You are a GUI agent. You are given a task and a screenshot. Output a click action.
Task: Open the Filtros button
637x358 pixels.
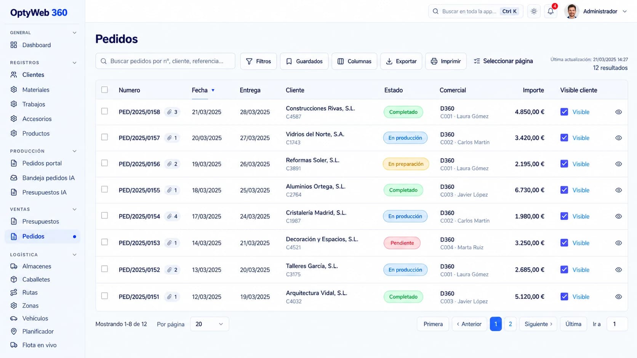(x=258, y=61)
